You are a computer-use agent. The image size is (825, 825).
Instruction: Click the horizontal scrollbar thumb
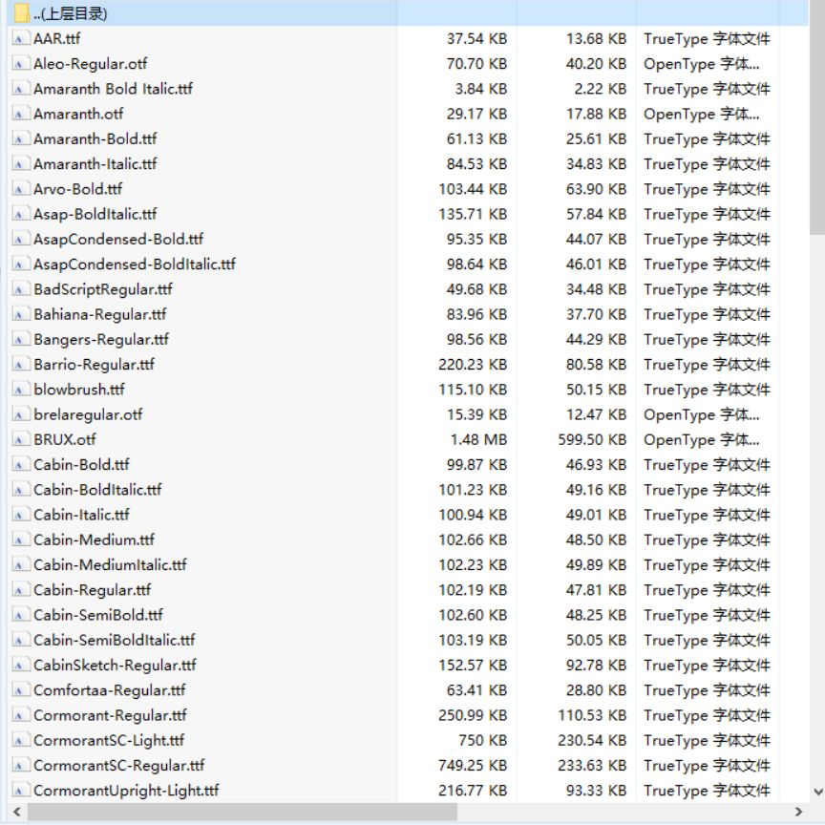[x=242, y=812]
